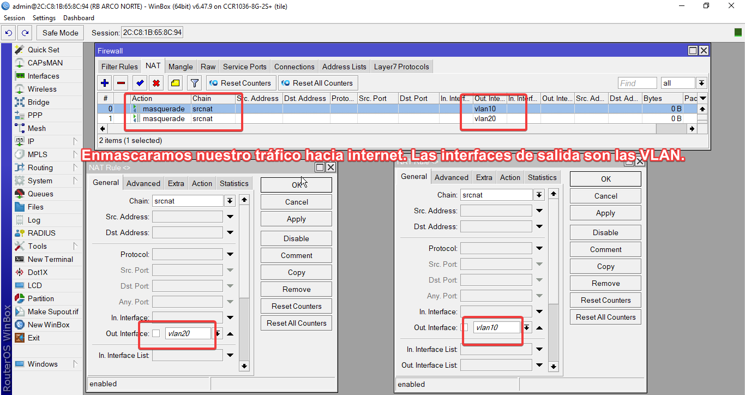This screenshot has height=395, width=745.
Task: Open Interfaces from the sidebar
Action: 43,76
